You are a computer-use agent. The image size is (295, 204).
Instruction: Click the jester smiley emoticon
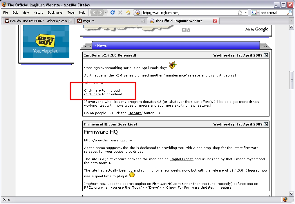173,65
